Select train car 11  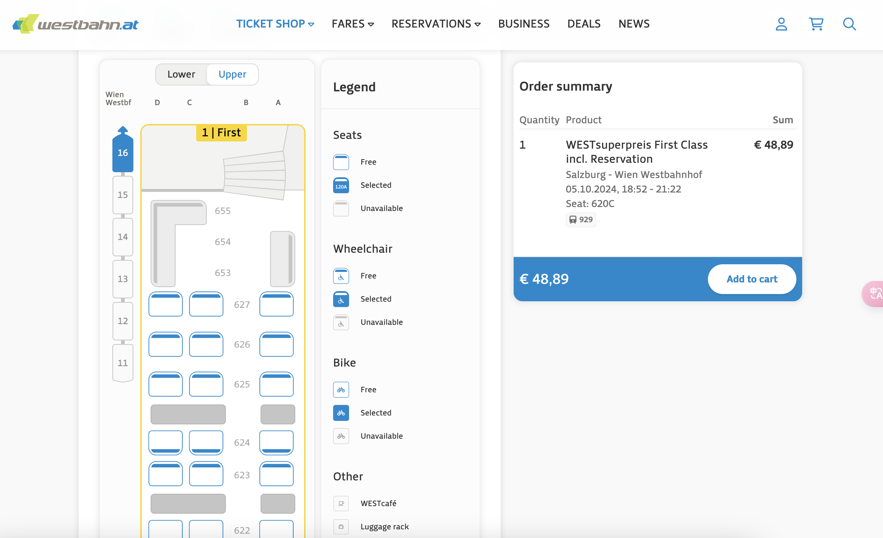coord(123,363)
